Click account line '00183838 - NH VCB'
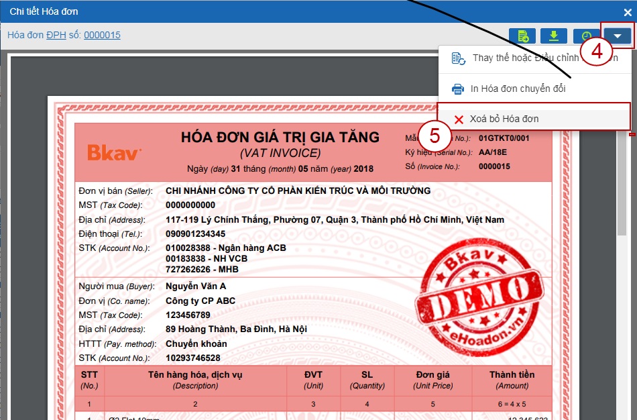Image resolution: width=637 pixels, height=420 pixels. tap(206, 258)
